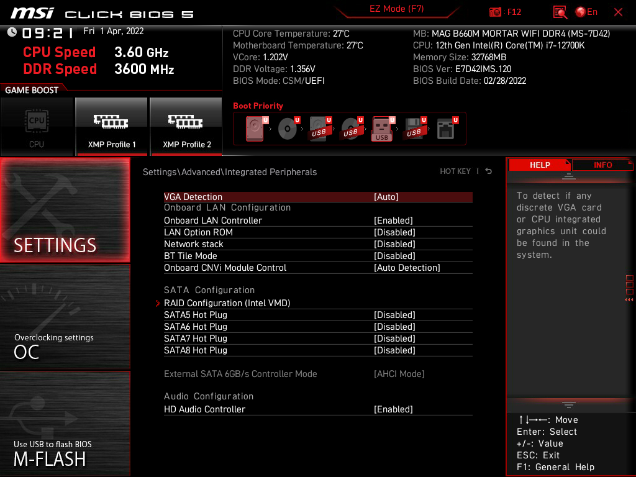Click the help panel top collapse handle

click(569, 176)
